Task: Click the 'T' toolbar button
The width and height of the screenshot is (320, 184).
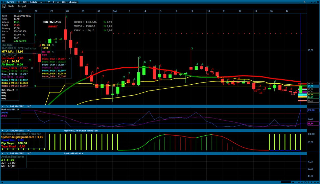Action: [x=49, y=2]
